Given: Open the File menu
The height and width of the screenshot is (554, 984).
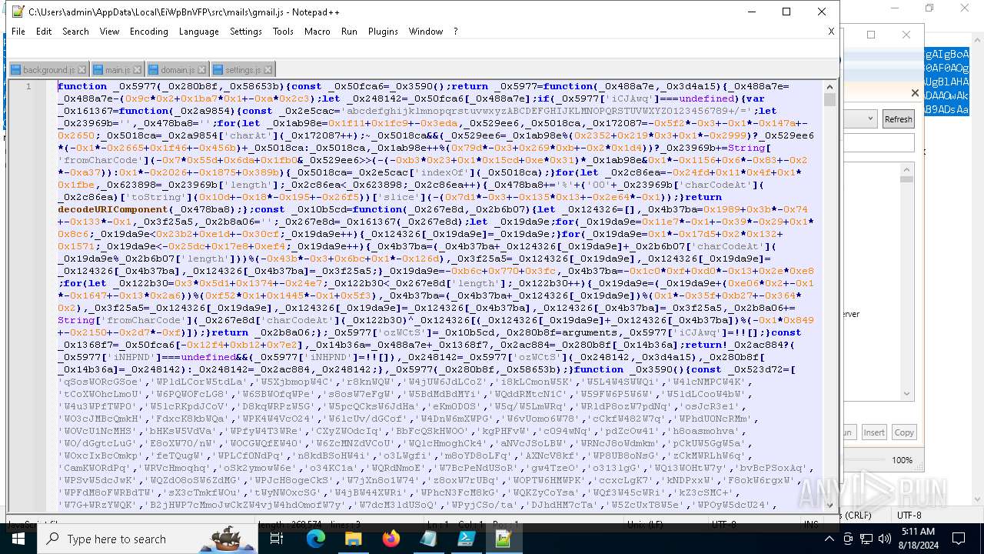Looking at the screenshot, I should tap(18, 32).
